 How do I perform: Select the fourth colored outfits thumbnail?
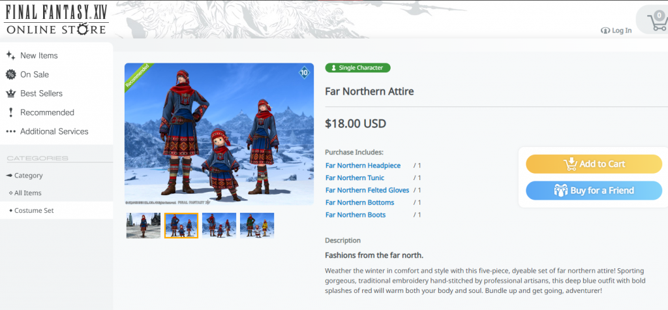tap(257, 225)
